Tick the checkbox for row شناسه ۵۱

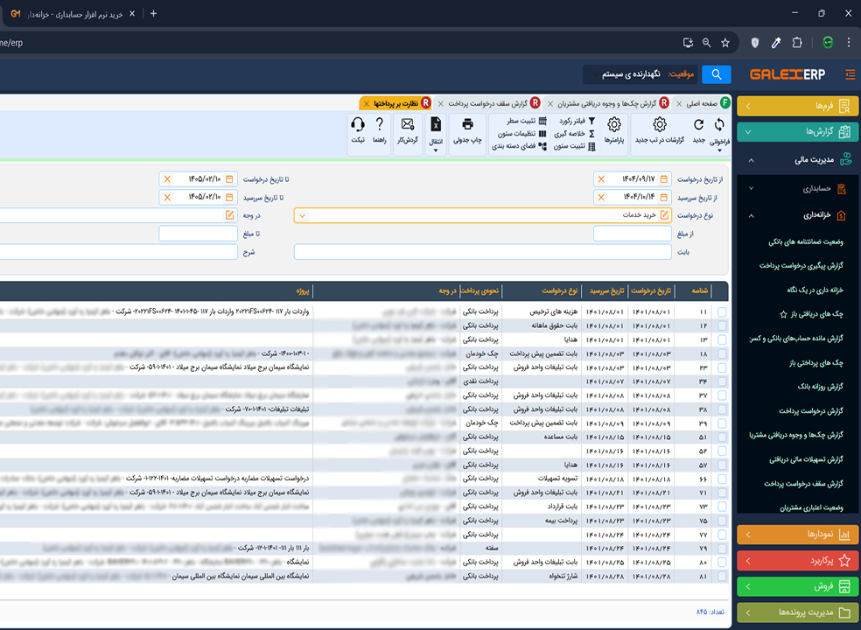pyautogui.click(x=722, y=437)
